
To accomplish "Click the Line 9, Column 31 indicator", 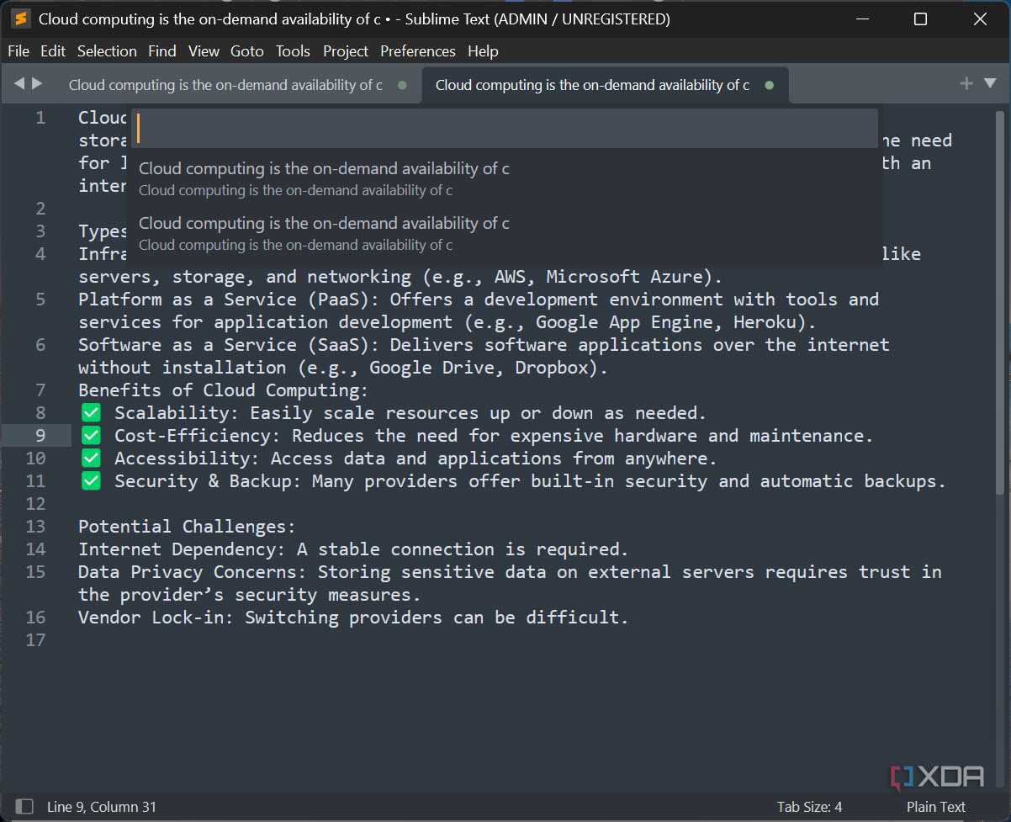I will click(102, 807).
